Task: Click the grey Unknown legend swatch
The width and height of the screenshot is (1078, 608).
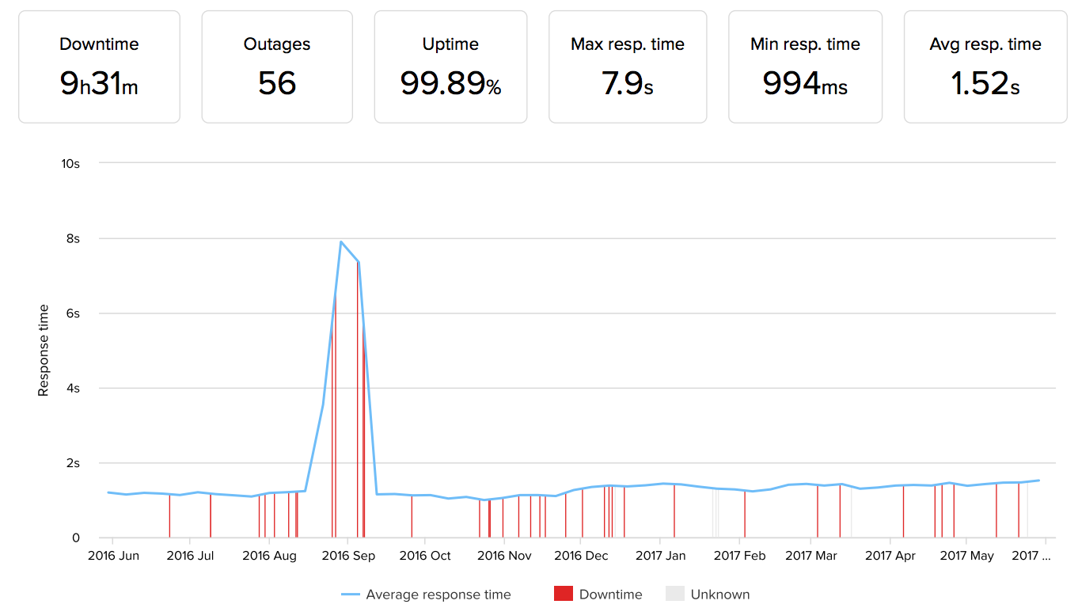Action: coord(674,594)
